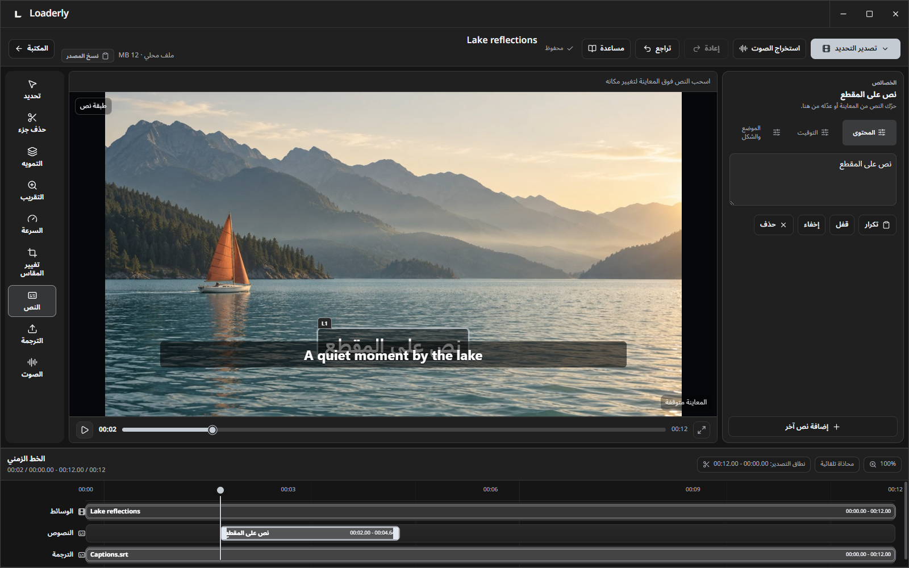Copy the source with نسخ المصدر
Screen dimensions: 909x568
[x=87, y=56]
